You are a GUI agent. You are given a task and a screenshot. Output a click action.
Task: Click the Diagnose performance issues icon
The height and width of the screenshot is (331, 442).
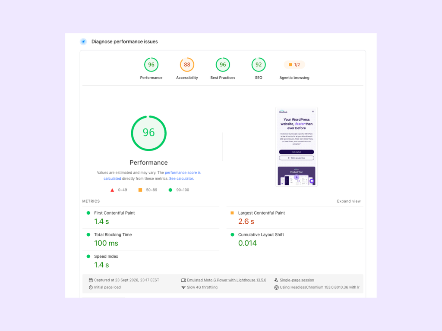coord(83,42)
